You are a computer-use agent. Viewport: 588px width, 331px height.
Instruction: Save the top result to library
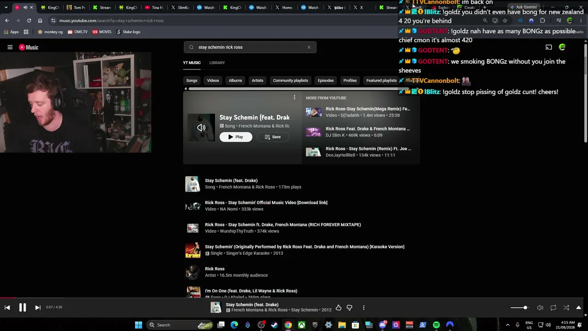point(272,137)
